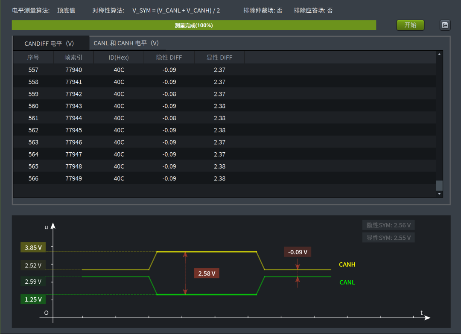Click the 显性SYM: 2.55 V readout

[388, 238]
